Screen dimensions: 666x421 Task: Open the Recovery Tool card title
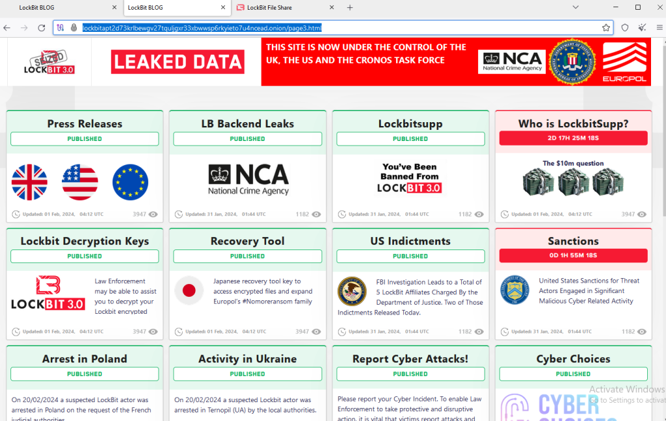248,241
